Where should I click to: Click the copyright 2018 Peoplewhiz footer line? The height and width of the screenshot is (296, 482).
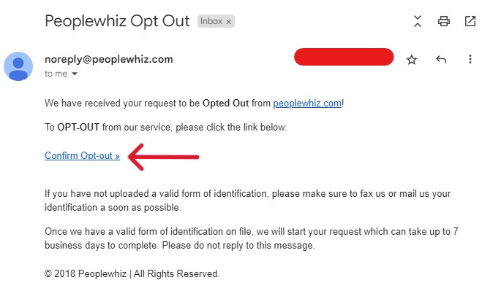click(x=132, y=273)
